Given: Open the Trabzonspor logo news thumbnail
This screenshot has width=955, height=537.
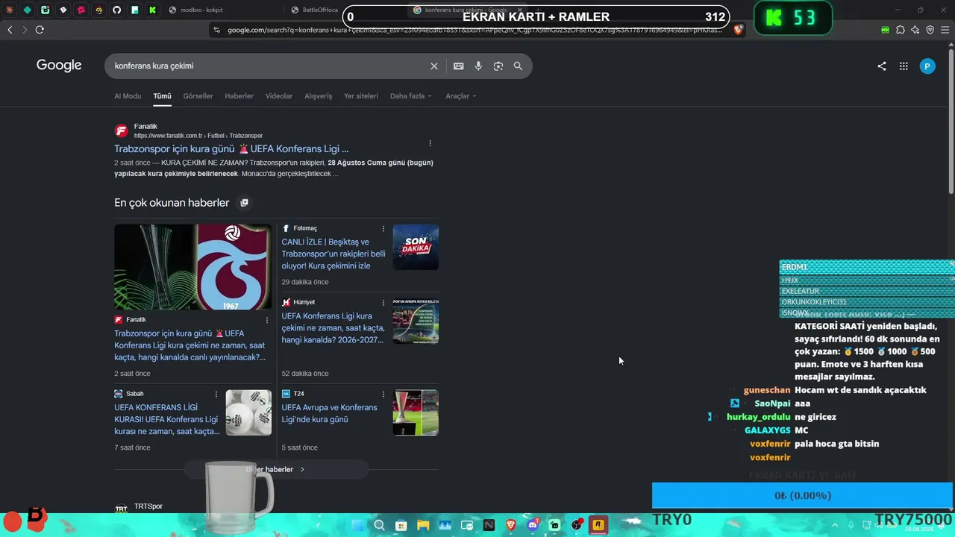Looking at the screenshot, I should click(192, 267).
